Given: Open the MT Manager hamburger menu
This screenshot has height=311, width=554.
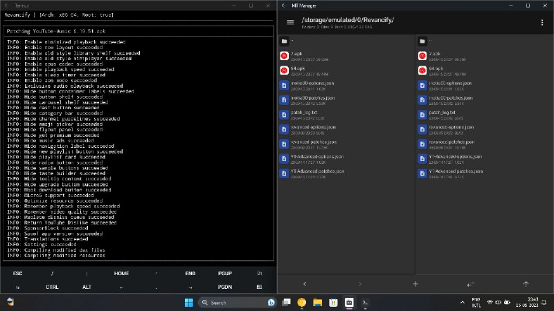Looking at the screenshot, I should pyautogui.click(x=290, y=22).
